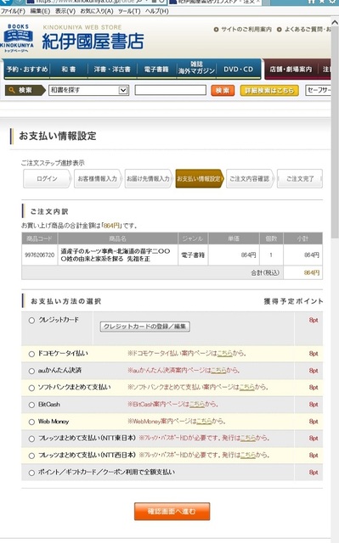The image size is (339, 543).
Task: Open the ファイル(F) menu
Action: tap(13, 11)
